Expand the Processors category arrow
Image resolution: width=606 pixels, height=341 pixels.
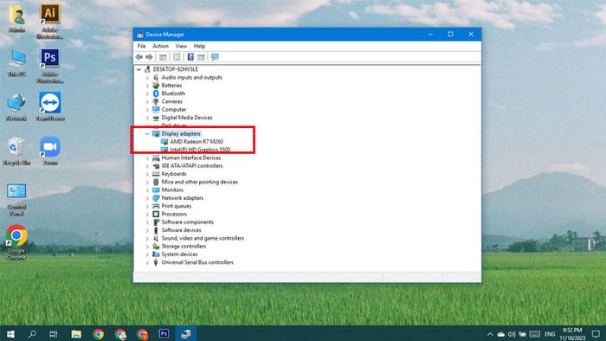(147, 214)
